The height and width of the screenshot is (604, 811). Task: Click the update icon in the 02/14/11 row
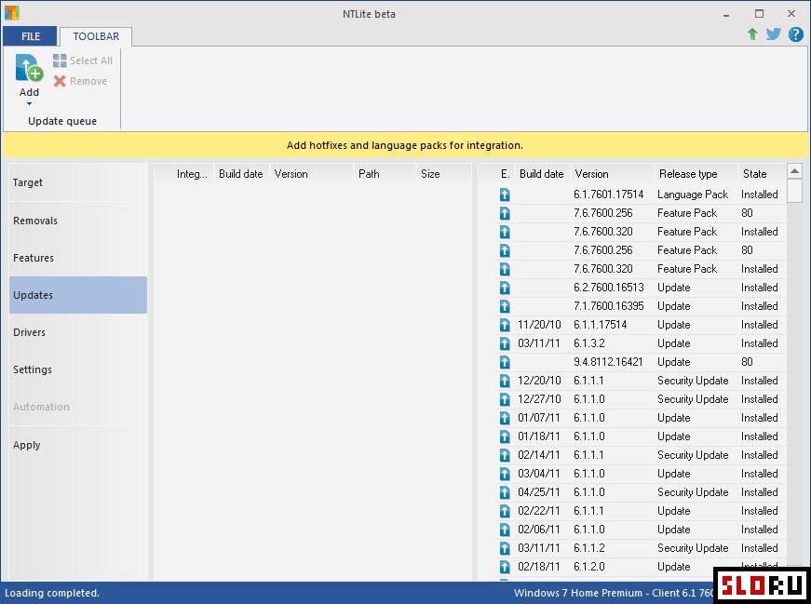coord(505,455)
